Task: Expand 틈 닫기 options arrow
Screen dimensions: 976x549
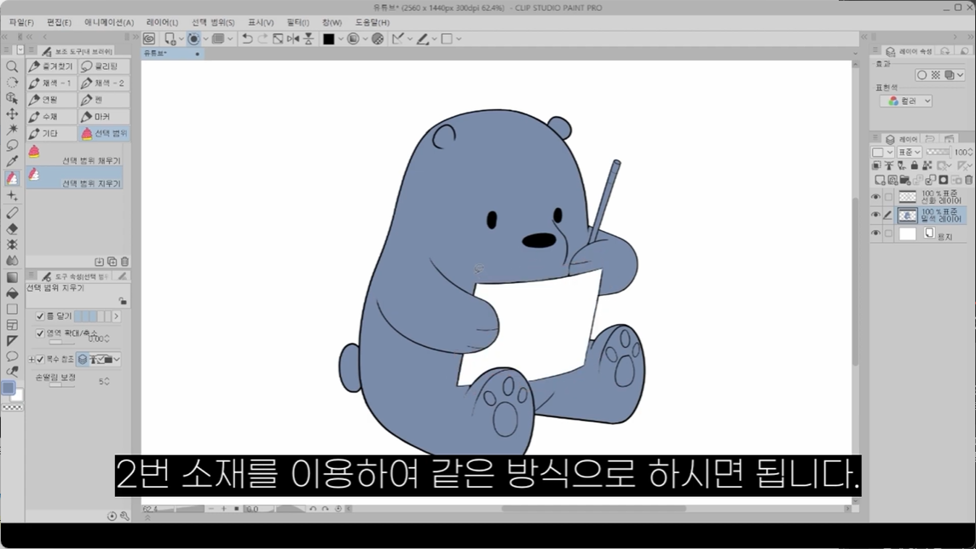Action: tap(117, 316)
